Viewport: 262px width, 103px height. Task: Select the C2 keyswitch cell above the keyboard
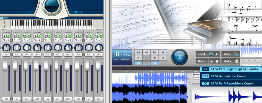[x=1, y=18]
